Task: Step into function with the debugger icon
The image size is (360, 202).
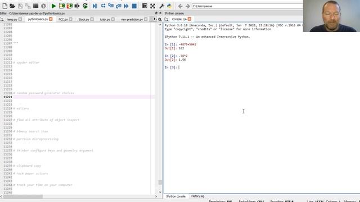Action: coord(111,6)
